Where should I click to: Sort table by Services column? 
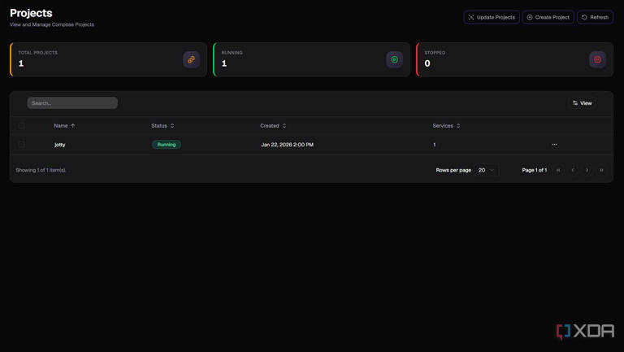click(446, 126)
